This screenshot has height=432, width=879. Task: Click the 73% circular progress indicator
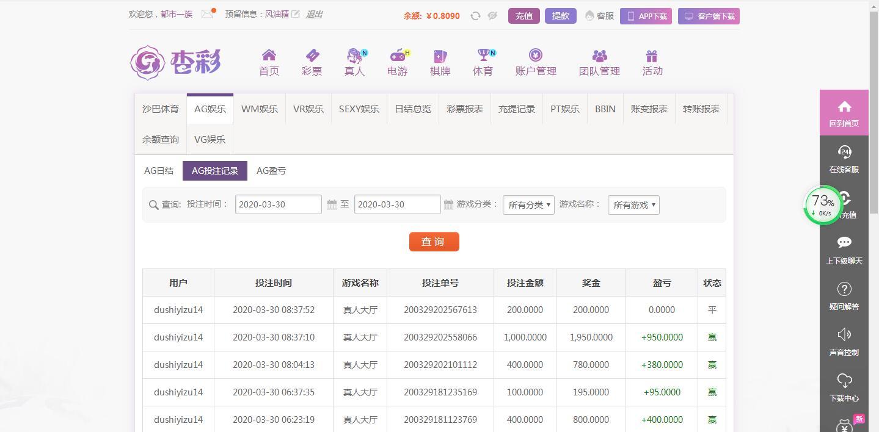822,204
